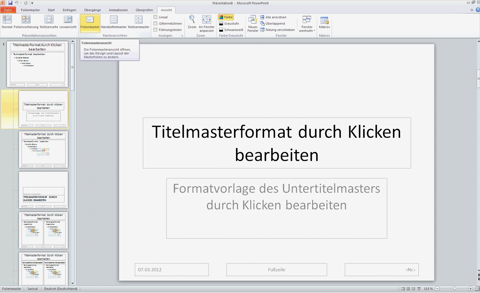Open the undo history dropdown arrow

(x=21, y=3)
